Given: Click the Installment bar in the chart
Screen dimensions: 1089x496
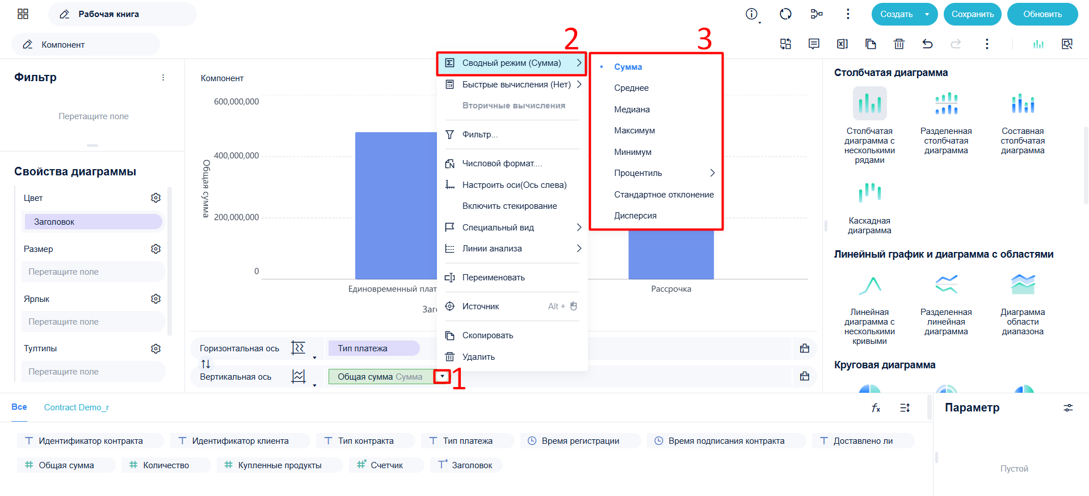Looking at the screenshot, I should pos(671,255).
